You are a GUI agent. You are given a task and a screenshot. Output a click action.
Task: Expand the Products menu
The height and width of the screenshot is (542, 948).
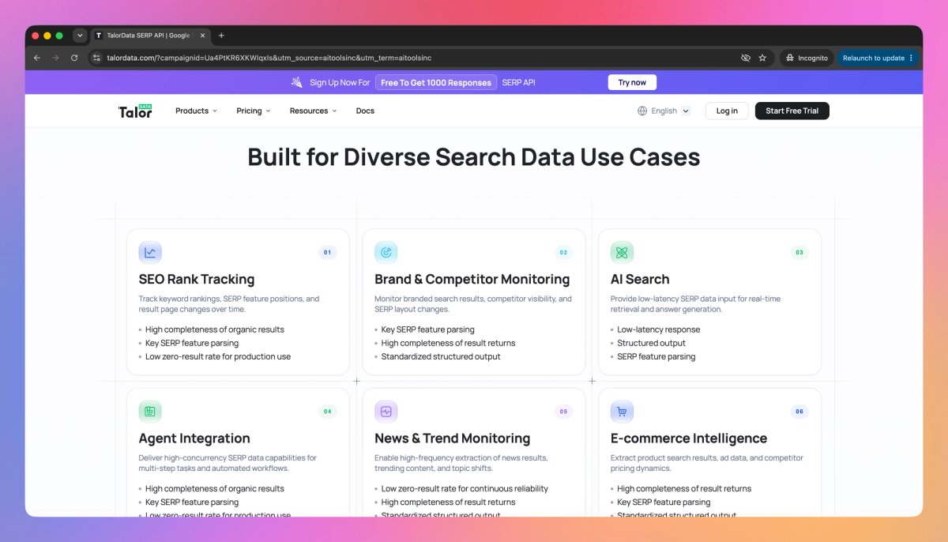pos(196,111)
